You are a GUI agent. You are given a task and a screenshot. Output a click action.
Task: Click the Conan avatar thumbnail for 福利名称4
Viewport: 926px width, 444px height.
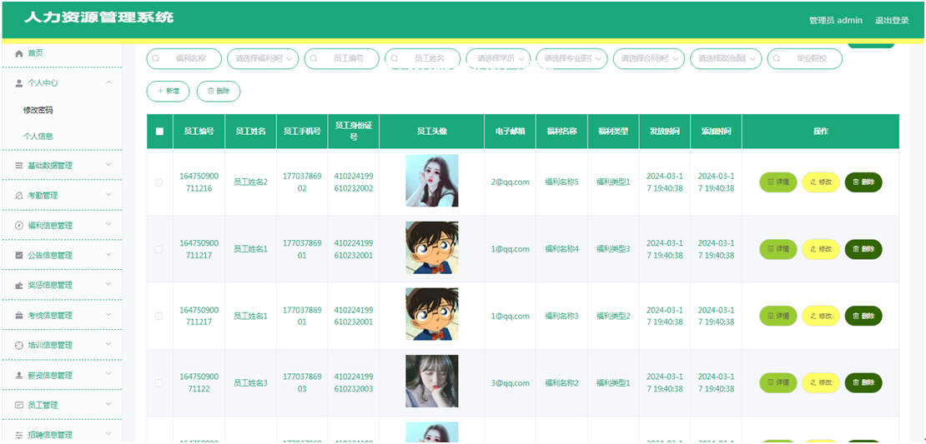click(431, 248)
